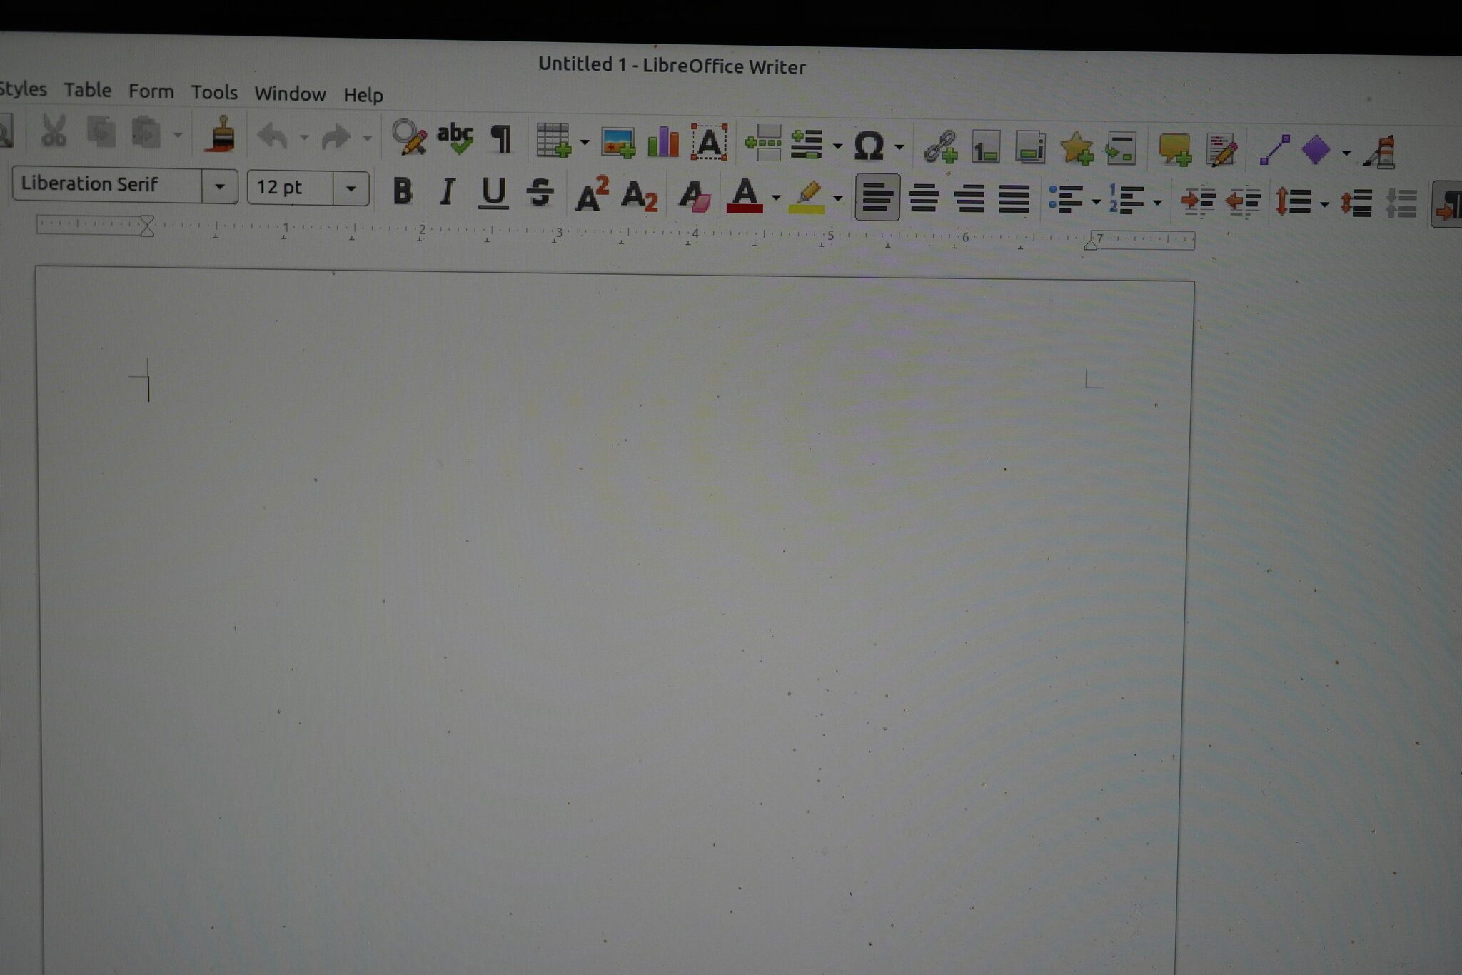Toggle Strikethrough formatting

coord(540,193)
